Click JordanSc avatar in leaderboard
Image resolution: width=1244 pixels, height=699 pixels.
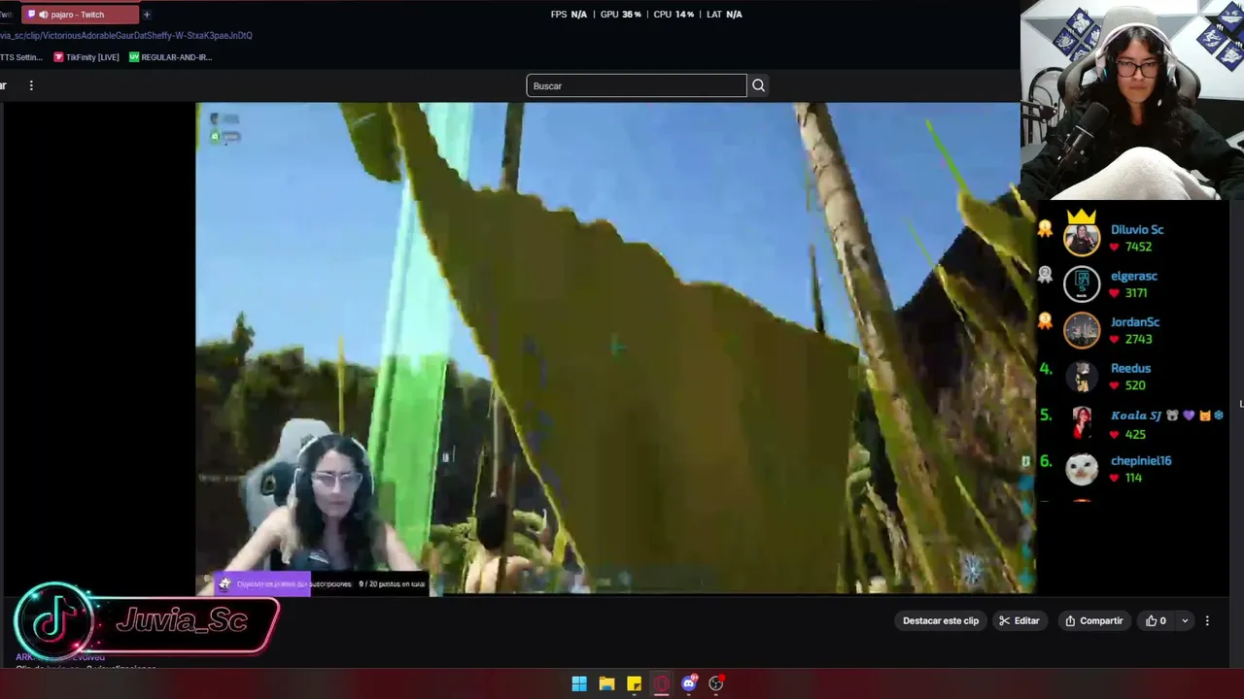pyautogui.click(x=1082, y=330)
